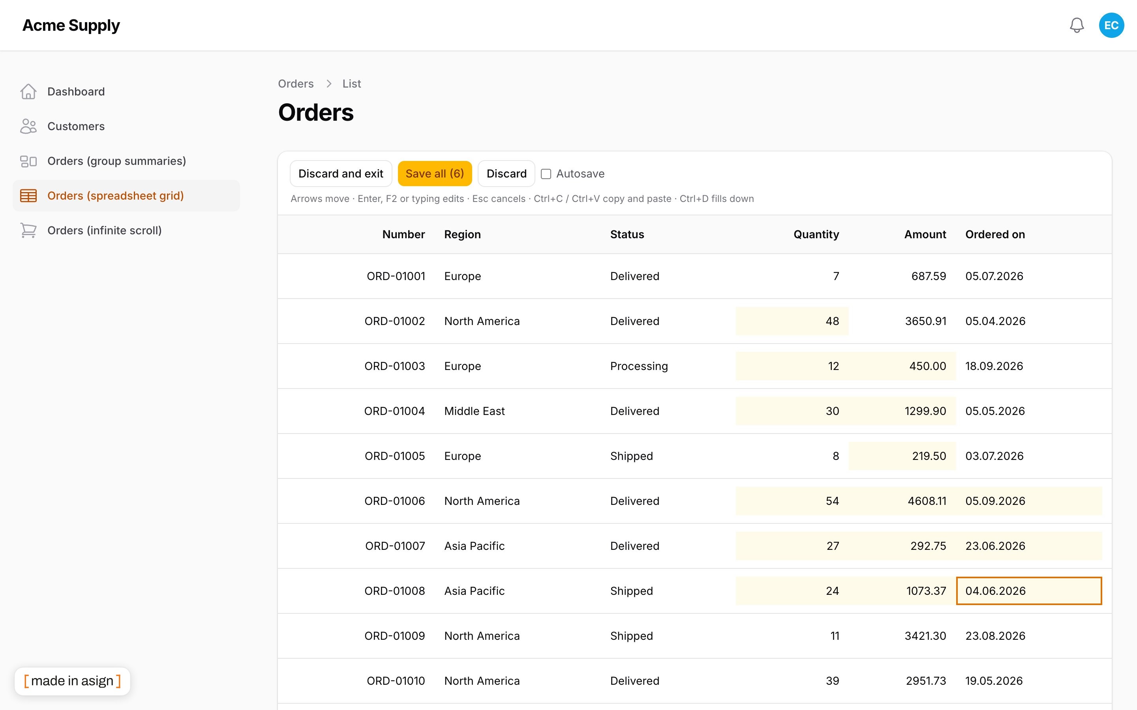
Task: Open Orders (infinite scroll) page
Action: click(126, 231)
